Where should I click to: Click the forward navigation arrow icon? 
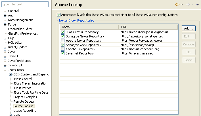pos(188,5)
